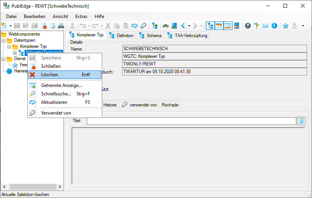Switch to the Komplexer Typ tab
The height and width of the screenshot is (198, 312).
click(x=86, y=35)
